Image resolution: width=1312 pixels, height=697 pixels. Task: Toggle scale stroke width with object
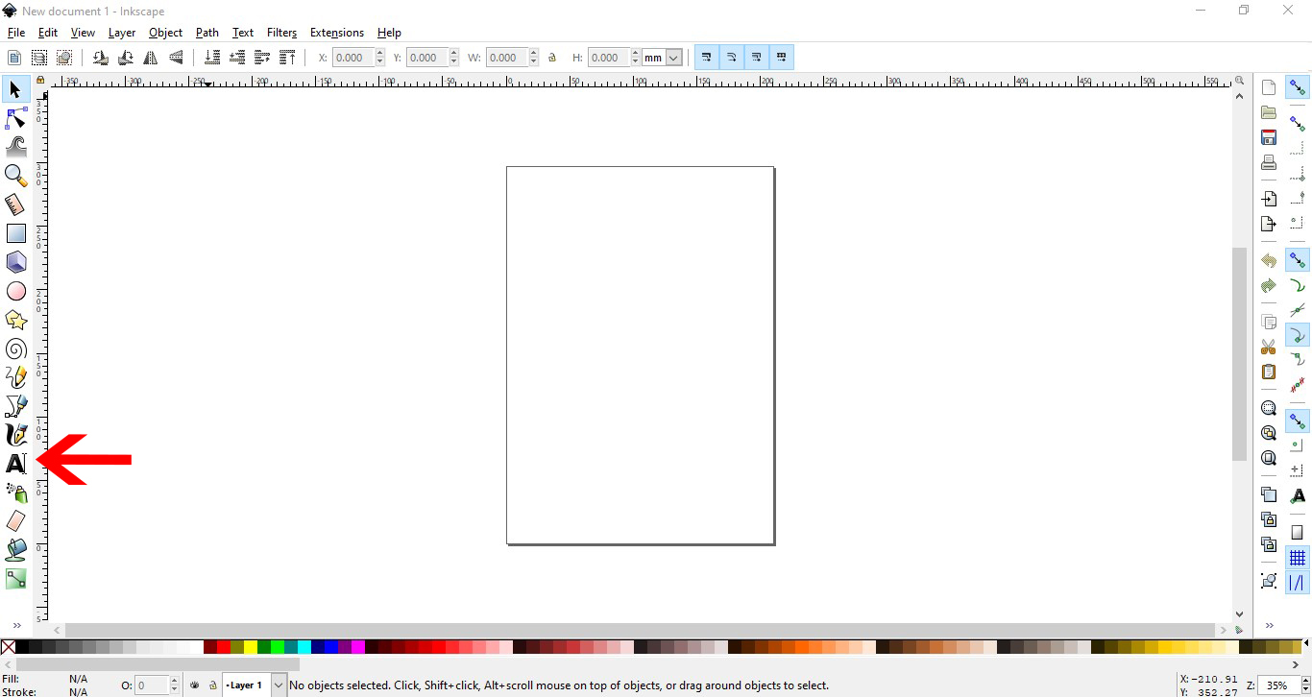(x=707, y=58)
